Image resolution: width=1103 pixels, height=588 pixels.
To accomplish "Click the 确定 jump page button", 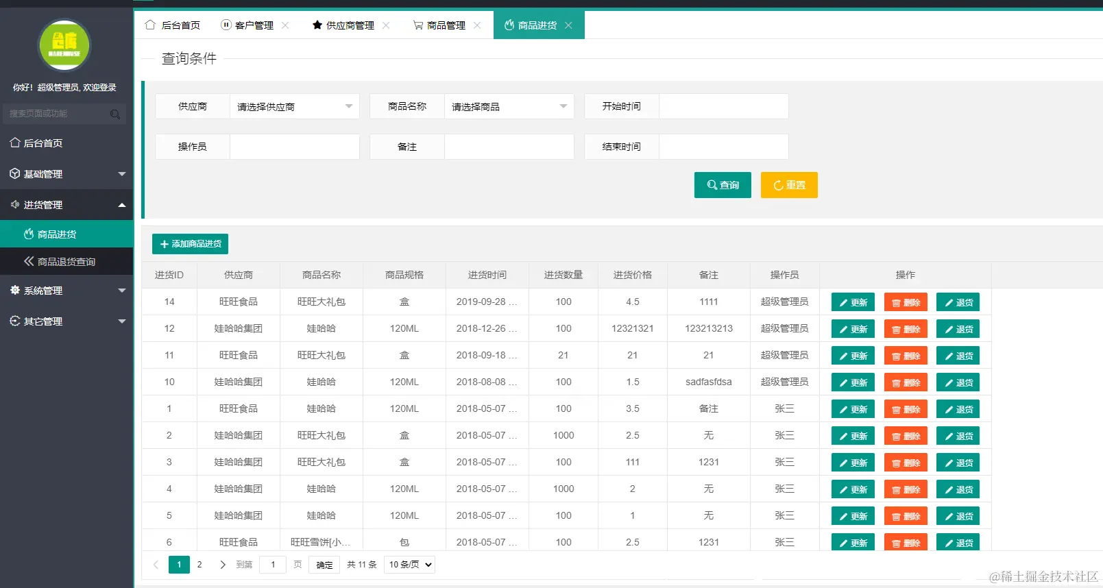I will point(324,565).
